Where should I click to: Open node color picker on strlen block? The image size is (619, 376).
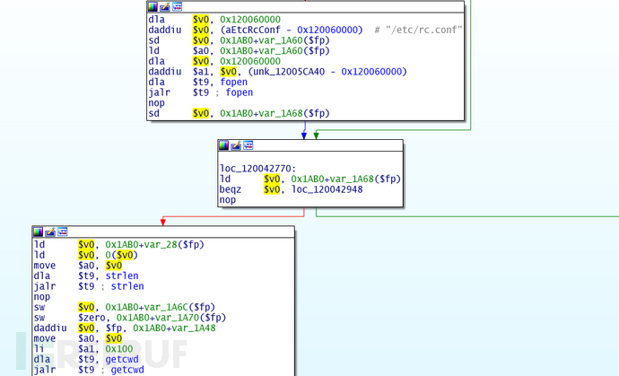tap(38, 232)
